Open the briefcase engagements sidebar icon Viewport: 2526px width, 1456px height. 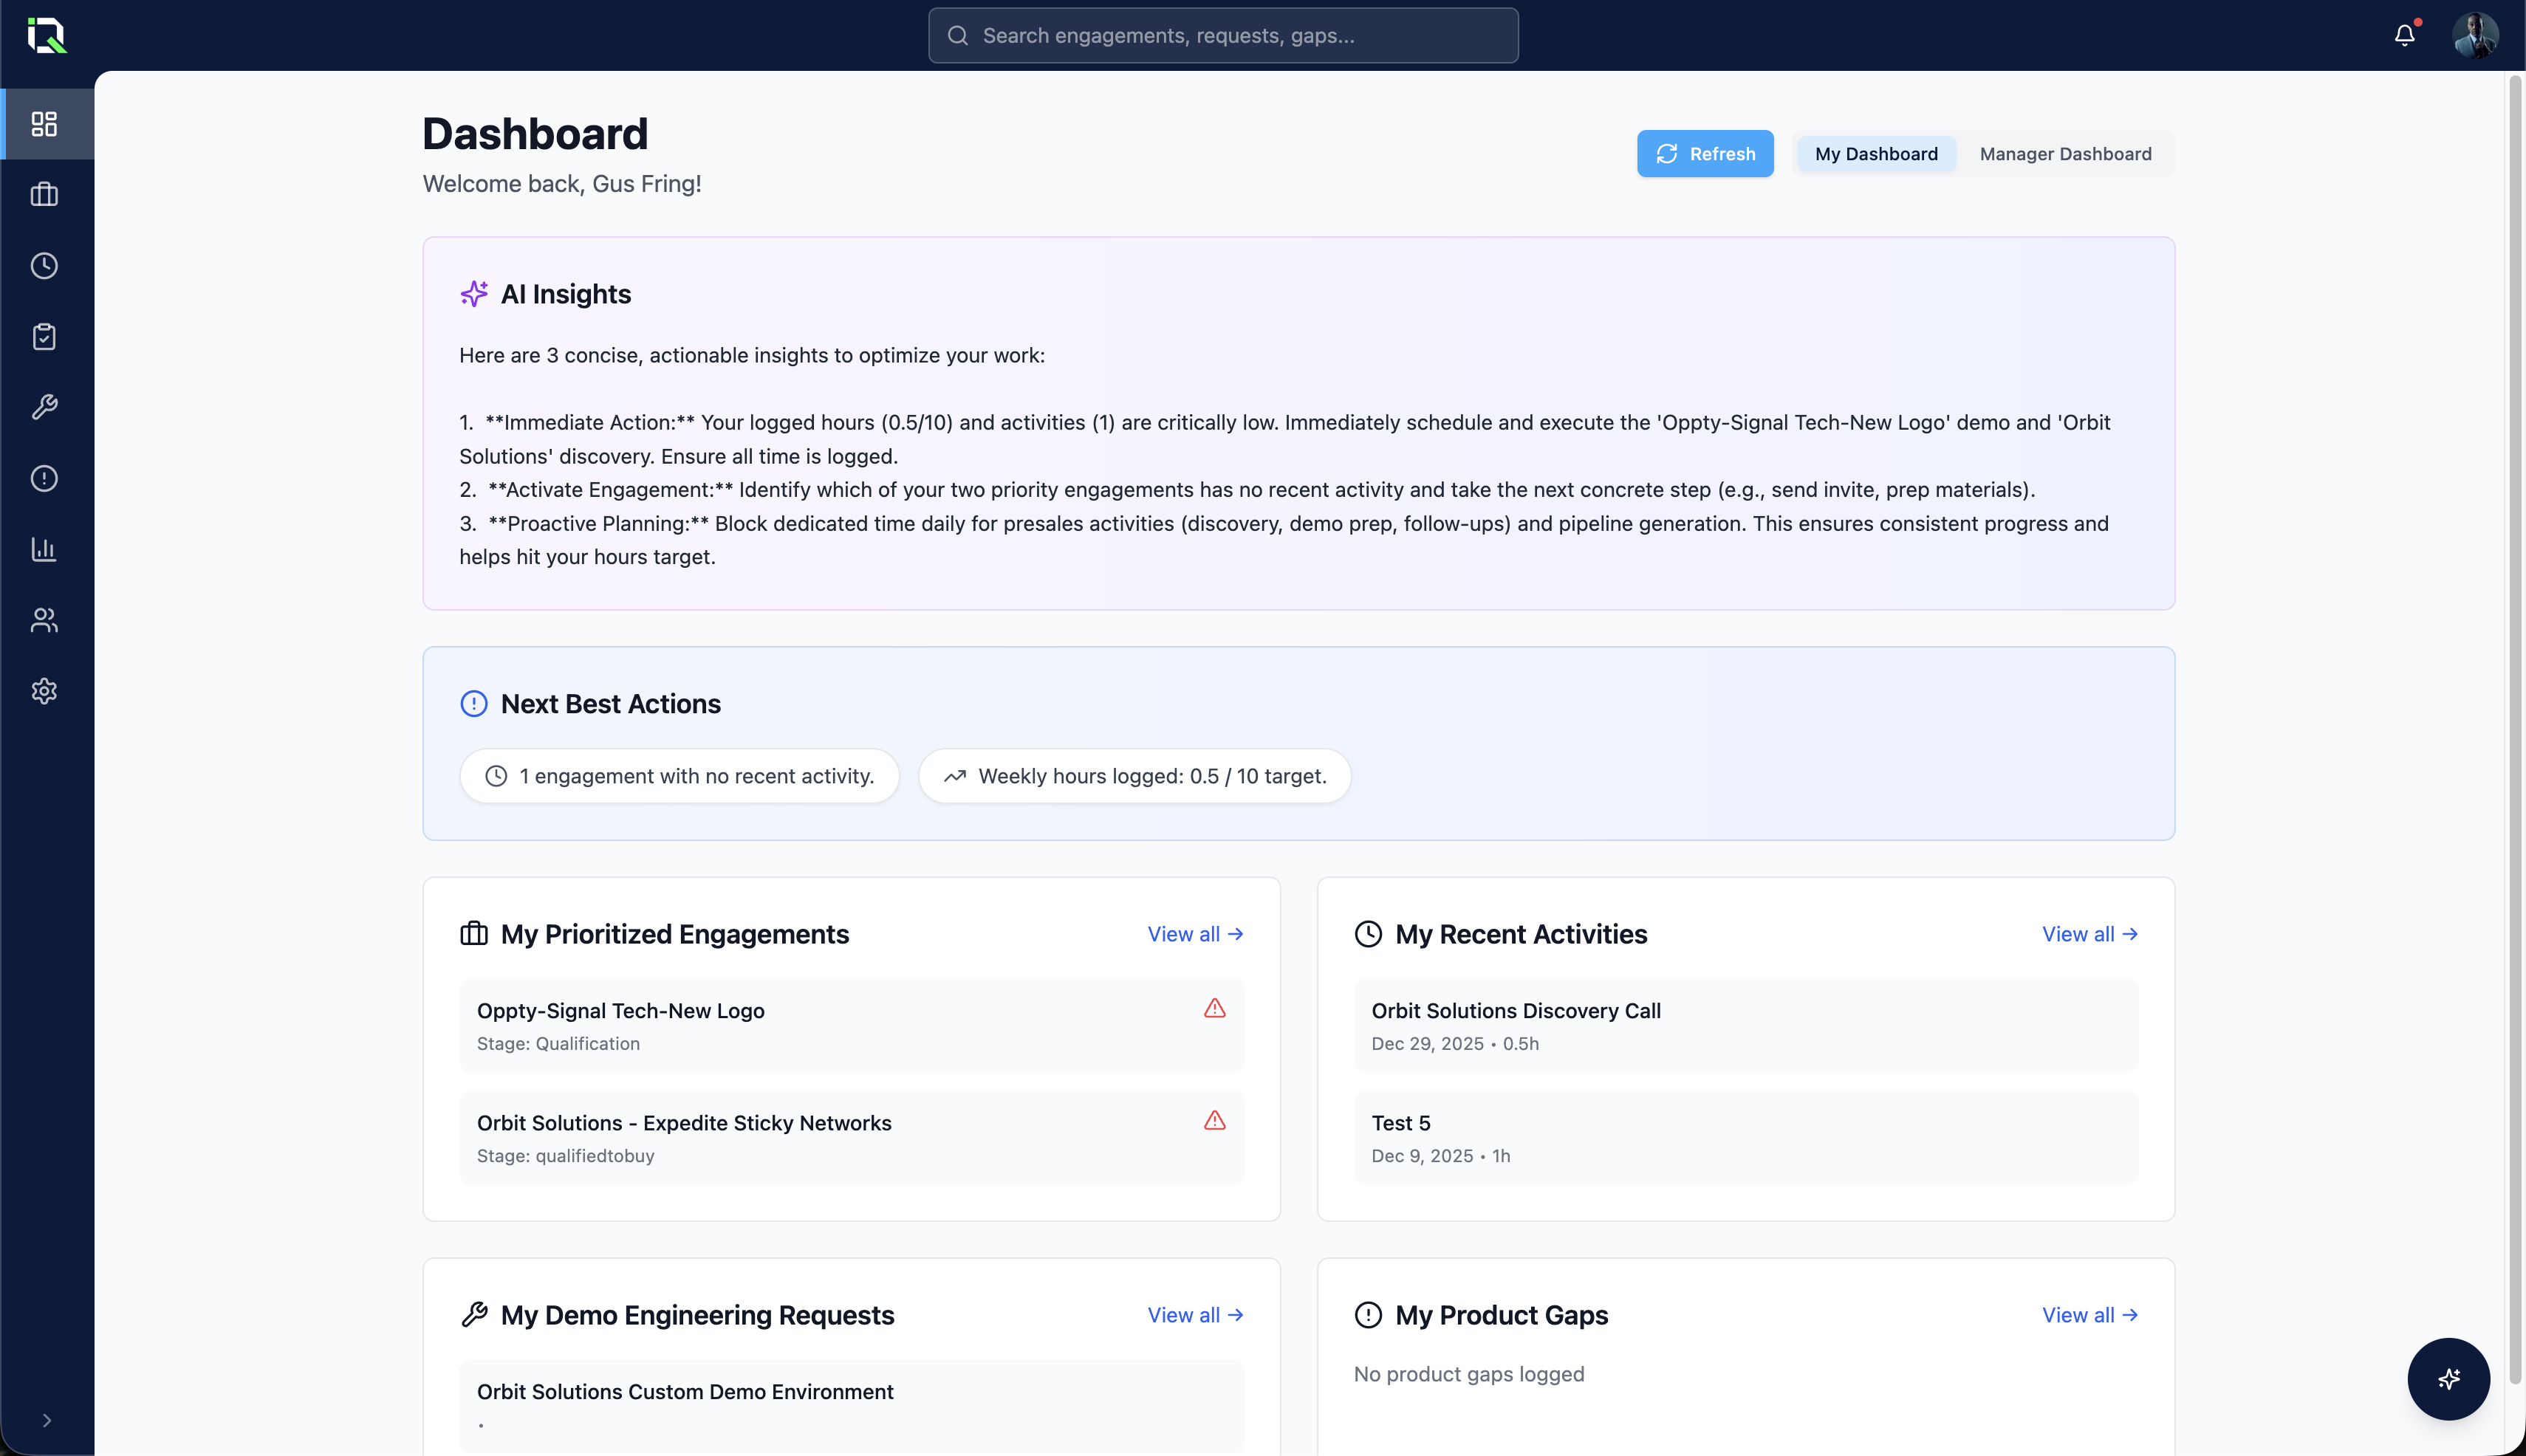coord(44,194)
